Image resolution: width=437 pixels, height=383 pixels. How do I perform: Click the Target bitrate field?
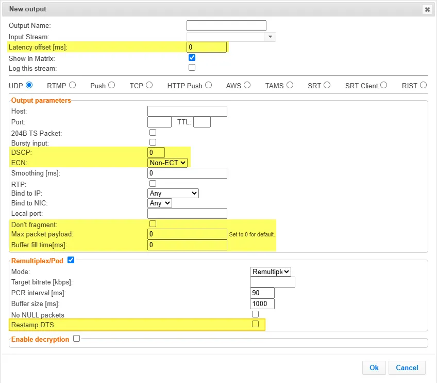273,282
